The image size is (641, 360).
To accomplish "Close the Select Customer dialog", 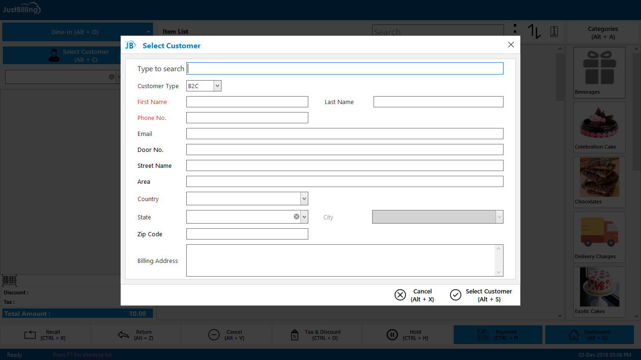I will coord(511,45).
